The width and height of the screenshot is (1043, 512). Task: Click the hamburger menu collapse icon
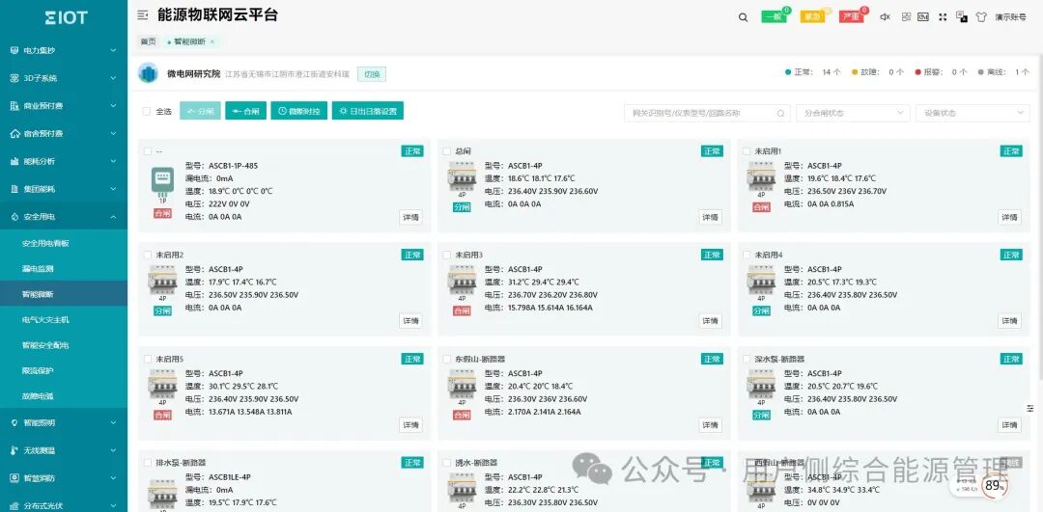coord(142,15)
